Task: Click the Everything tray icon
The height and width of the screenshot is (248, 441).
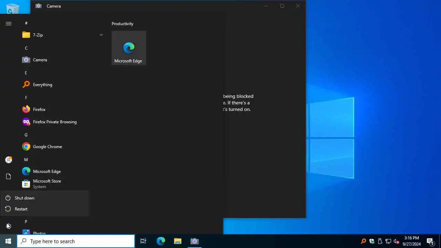Action: point(363,241)
